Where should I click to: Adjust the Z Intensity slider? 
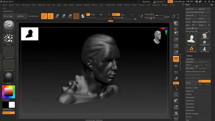(x=125, y=18)
